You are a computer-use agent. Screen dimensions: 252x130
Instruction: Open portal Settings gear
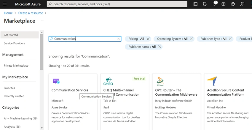pyautogui.click(x=224, y=4)
